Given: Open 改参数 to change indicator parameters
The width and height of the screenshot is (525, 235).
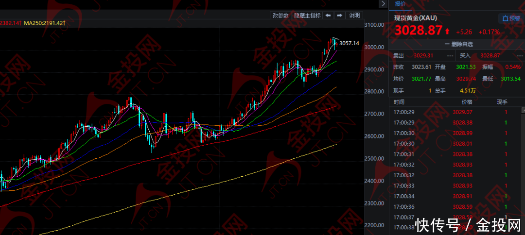Looking at the screenshot, I should click(280, 16).
